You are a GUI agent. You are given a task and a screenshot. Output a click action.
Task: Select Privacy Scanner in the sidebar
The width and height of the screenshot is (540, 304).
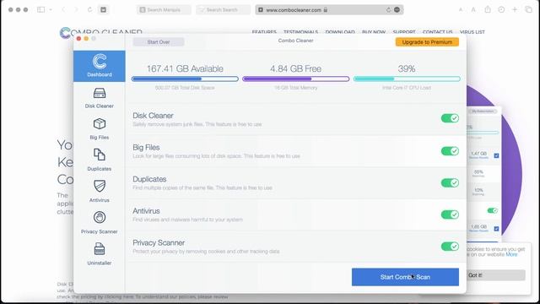point(100,223)
